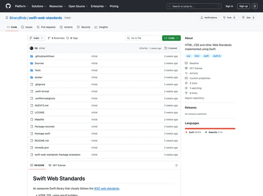Go to the GitHub homepage logo
263x196 pixels.
tap(8, 6)
